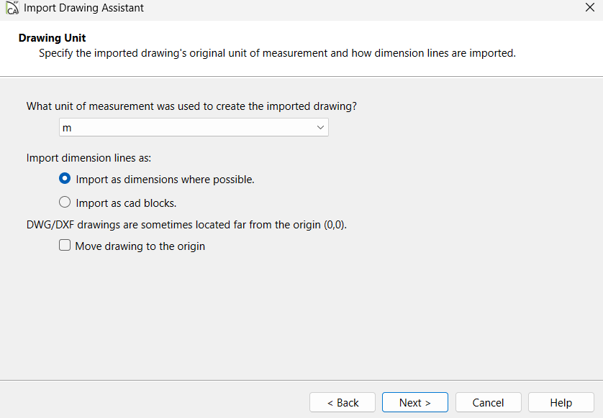Expand the unit dropdown chevron arrow

tap(320, 128)
